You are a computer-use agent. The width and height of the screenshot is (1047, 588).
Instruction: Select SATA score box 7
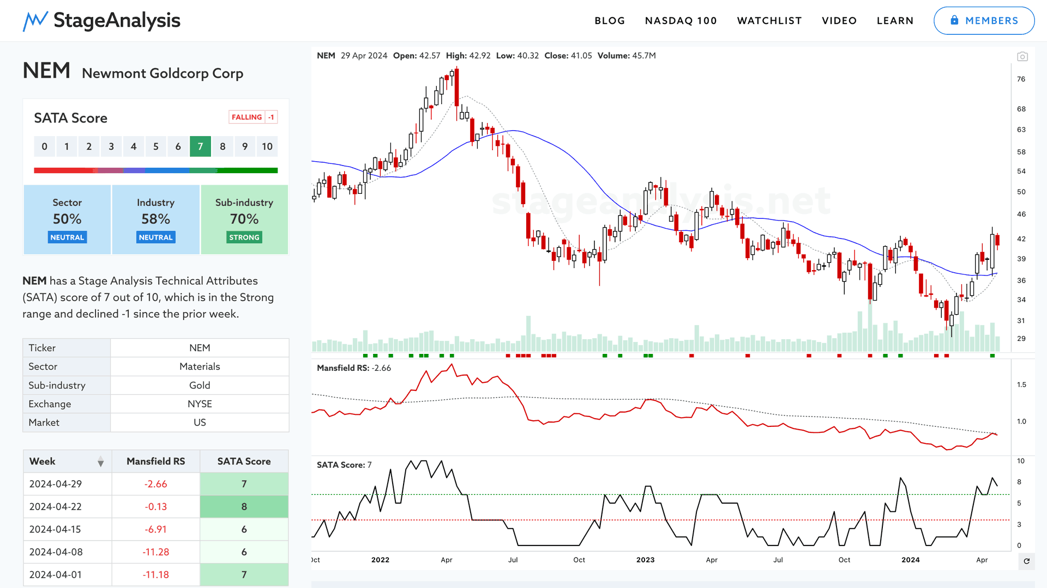[x=200, y=146]
